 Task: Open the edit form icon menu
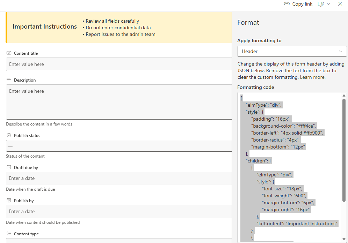point(320,4)
